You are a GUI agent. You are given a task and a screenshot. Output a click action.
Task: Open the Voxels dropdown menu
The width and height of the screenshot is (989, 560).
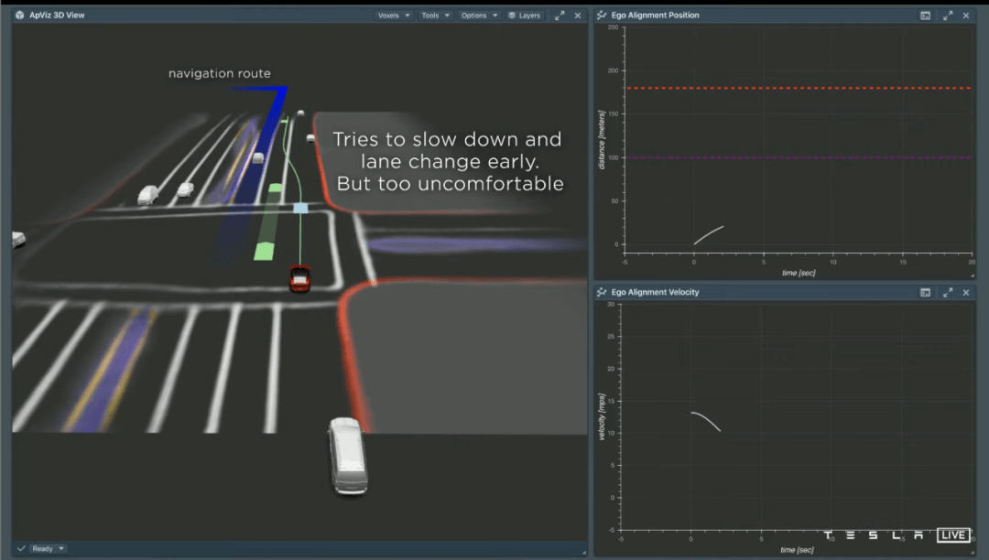(x=394, y=16)
